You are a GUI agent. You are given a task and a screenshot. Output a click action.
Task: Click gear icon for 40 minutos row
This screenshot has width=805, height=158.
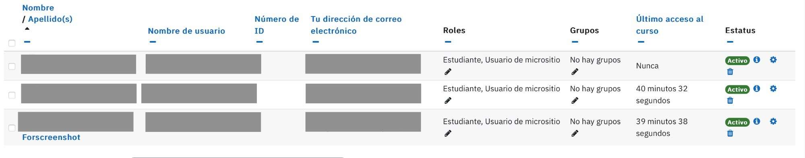coord(773,89)
